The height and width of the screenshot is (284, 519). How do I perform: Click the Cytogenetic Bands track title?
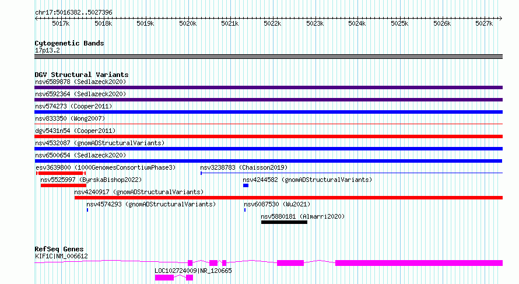pyautogui.click(x=69, y=43)
